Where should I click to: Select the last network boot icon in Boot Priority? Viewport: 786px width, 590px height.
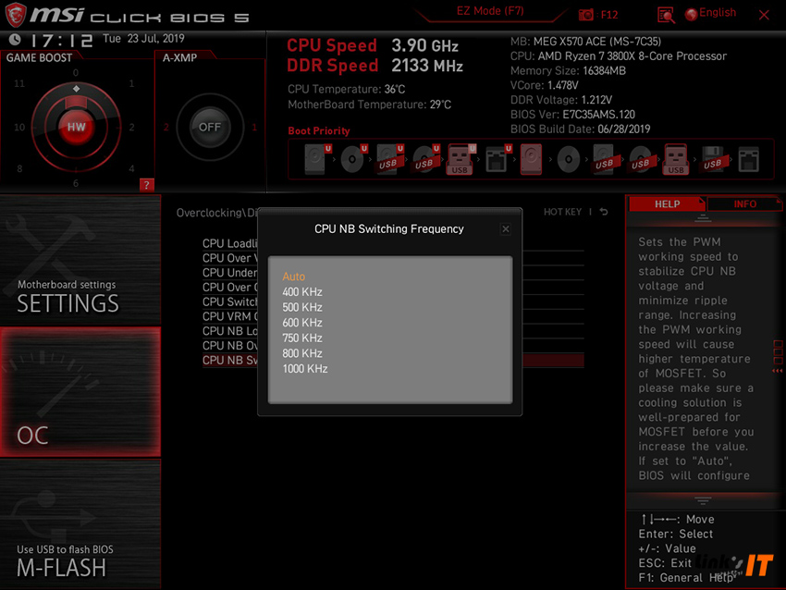pos(748,159)
